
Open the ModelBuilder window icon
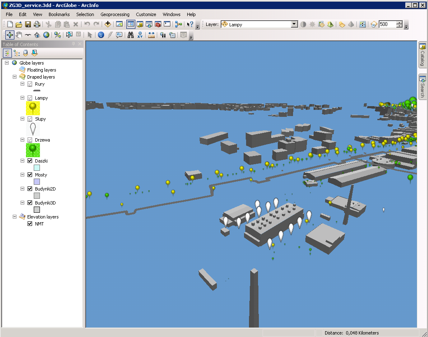coord(179,24)
